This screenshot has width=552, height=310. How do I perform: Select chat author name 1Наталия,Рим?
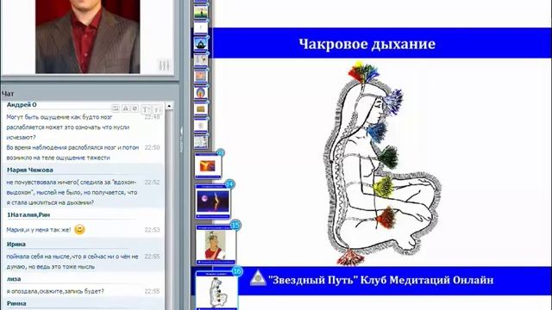pyautogui.click(x=28, y=214)
